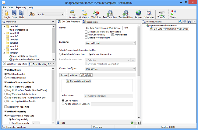Open the Schedules clock icon

click(x=149, y=13)
